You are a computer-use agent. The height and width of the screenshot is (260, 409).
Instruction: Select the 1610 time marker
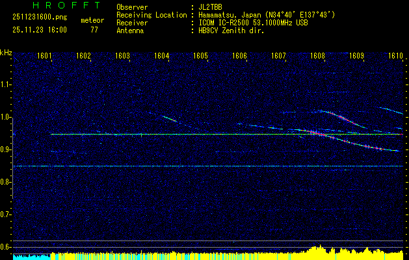point(395,56)
